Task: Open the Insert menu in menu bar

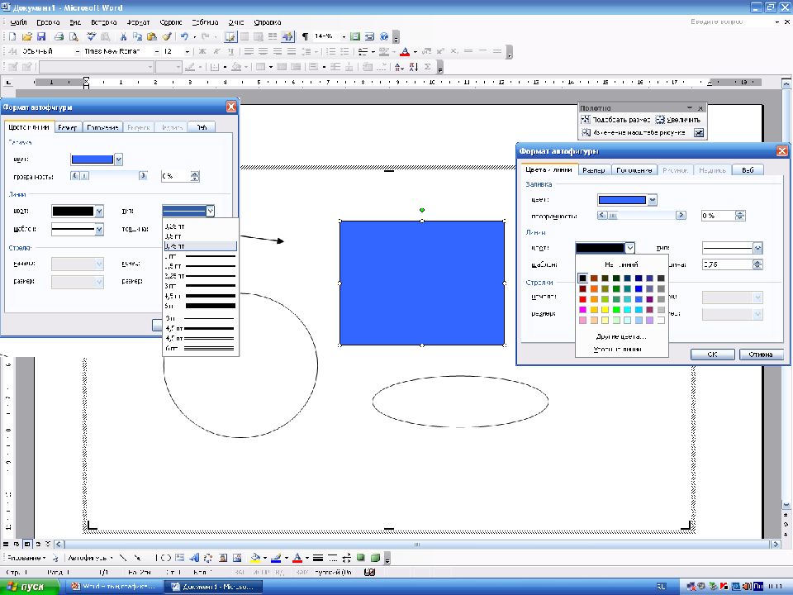Action: click(104, 22)
